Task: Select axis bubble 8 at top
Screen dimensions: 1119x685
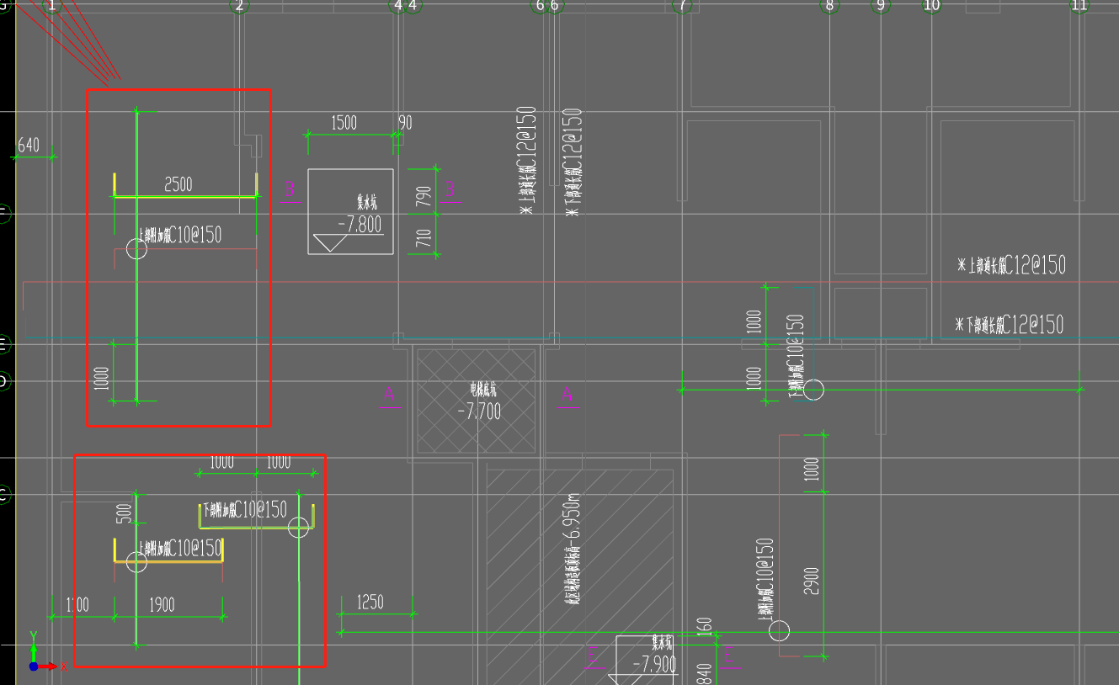Action: point(830,6)
